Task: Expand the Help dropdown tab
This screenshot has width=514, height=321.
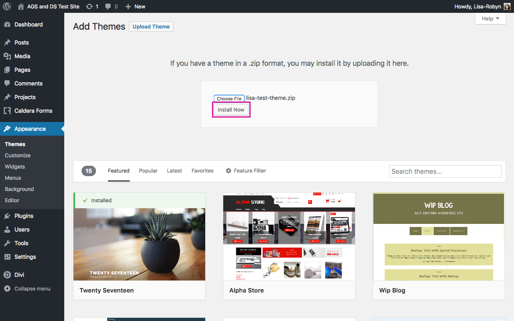Action: (x=490, y=18)
